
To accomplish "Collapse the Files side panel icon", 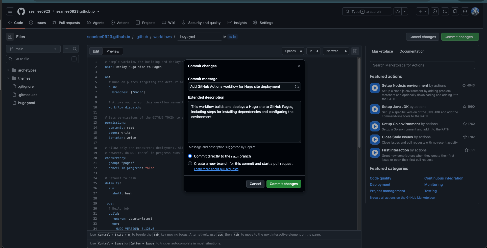I will point(10,37).
